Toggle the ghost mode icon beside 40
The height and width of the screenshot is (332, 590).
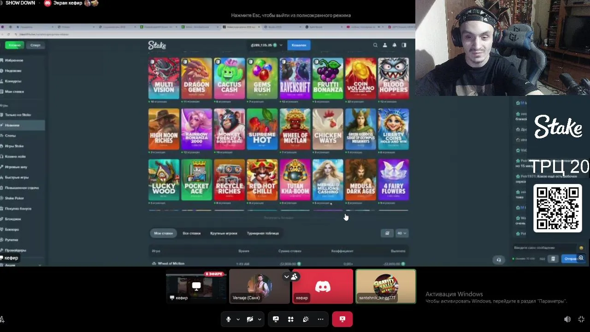point(387,233)
